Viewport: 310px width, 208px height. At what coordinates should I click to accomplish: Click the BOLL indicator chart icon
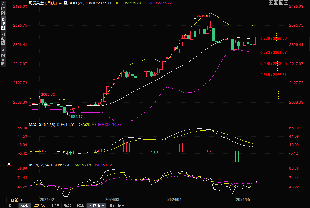[65, 3]
